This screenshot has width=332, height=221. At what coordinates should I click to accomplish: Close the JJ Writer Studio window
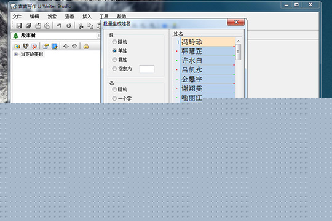point(310,5)
